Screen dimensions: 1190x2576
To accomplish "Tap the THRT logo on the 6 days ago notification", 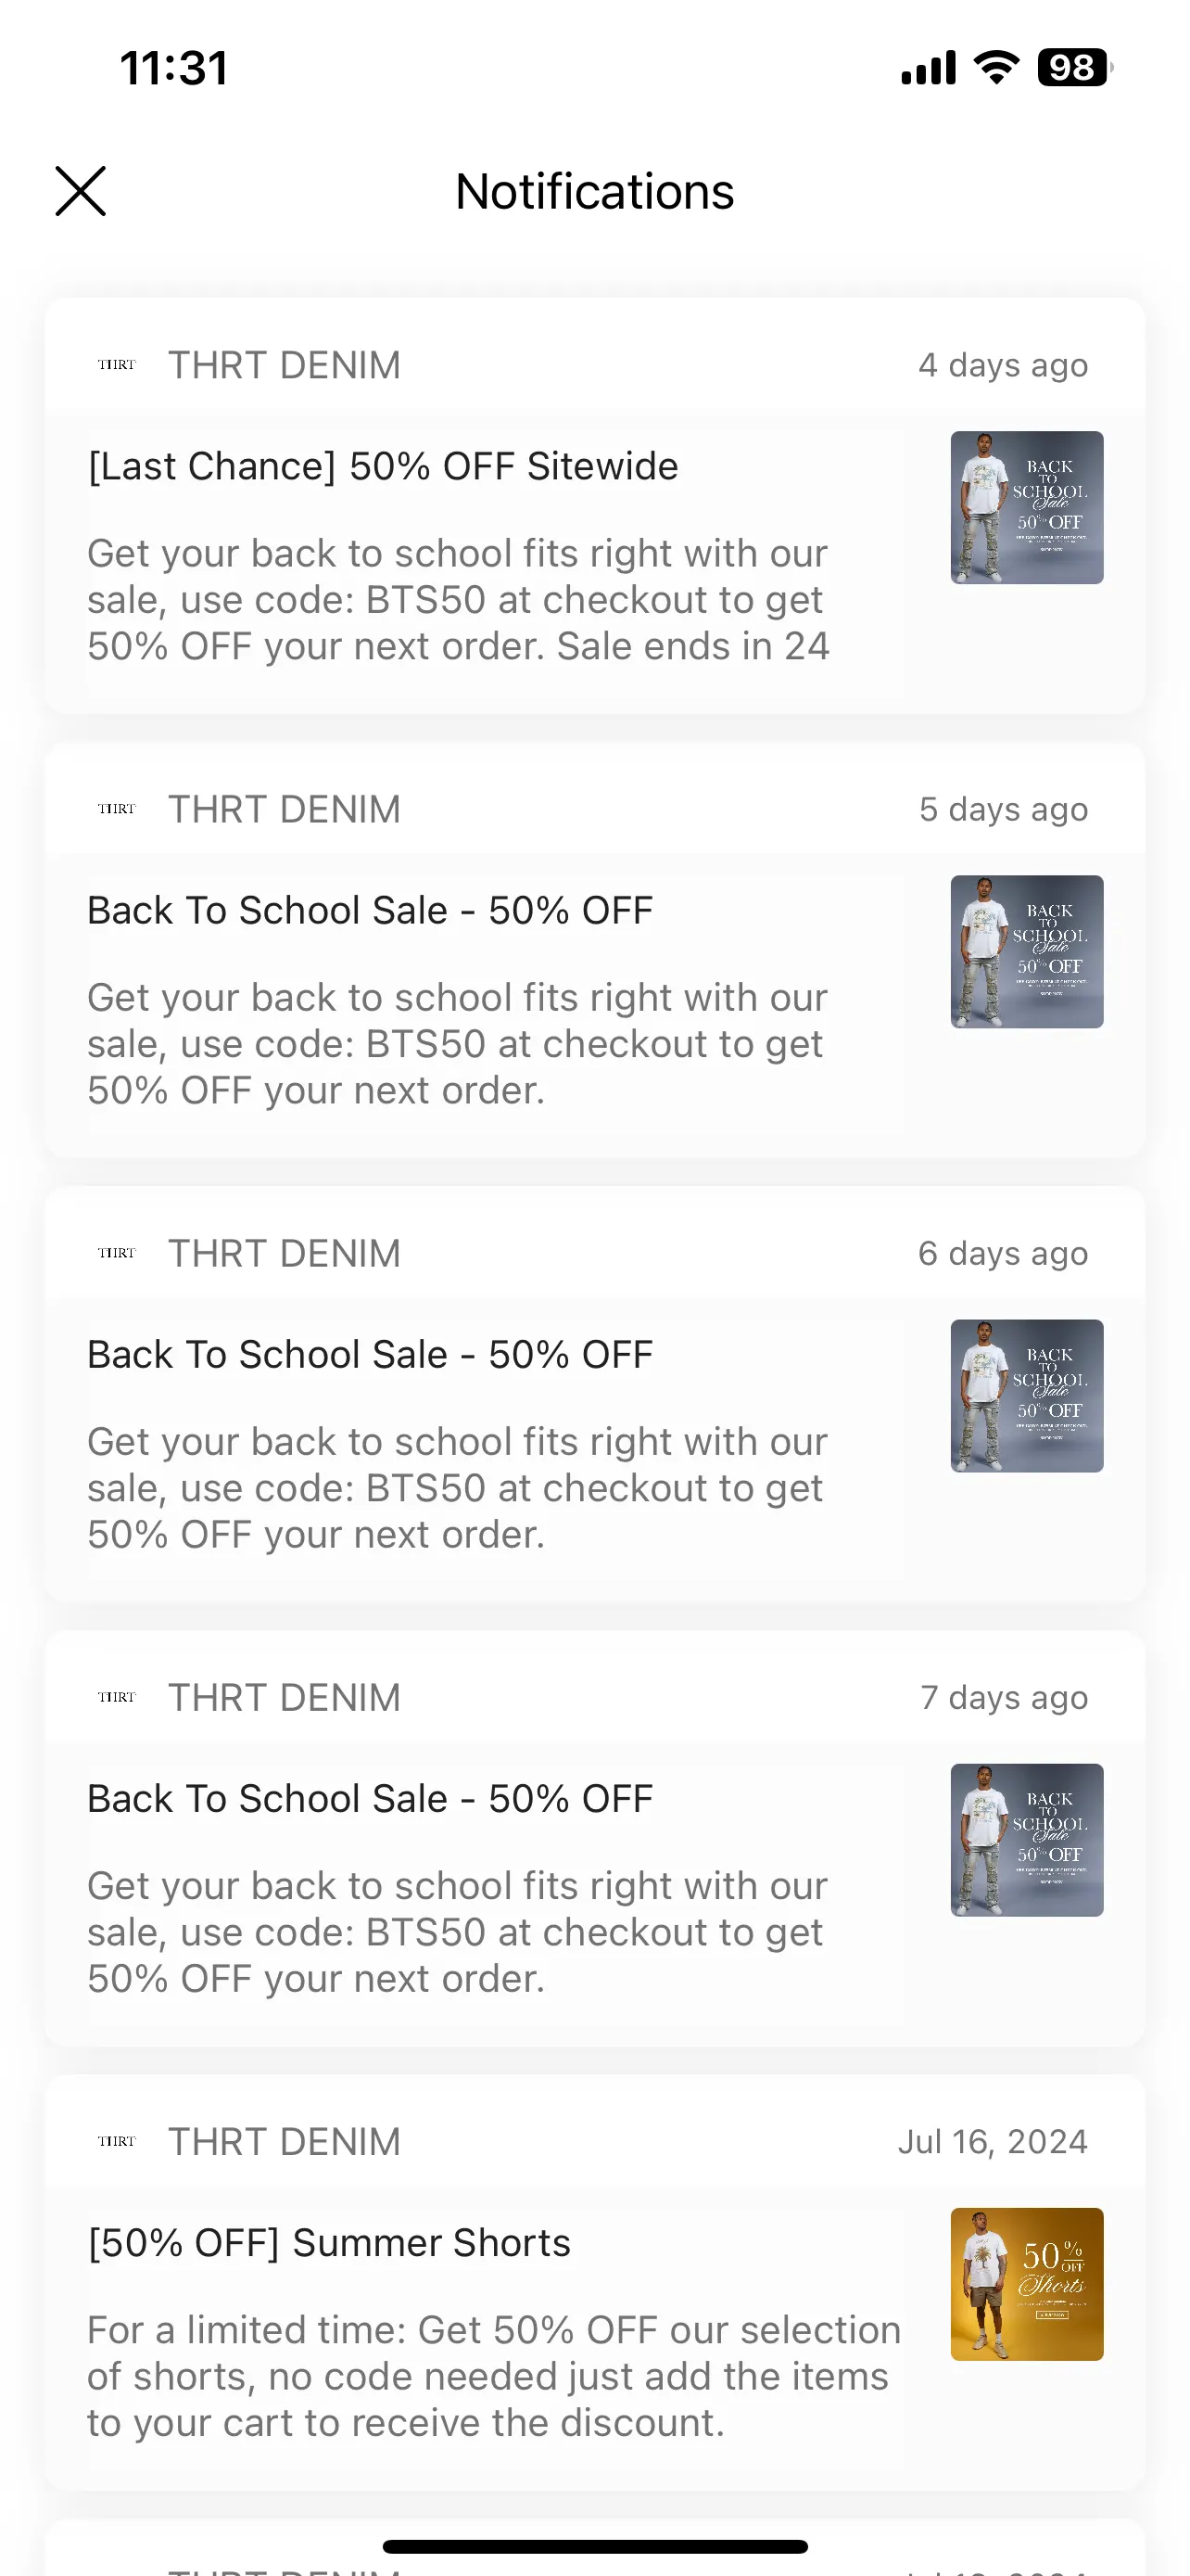I will (x=117, y=1253).
